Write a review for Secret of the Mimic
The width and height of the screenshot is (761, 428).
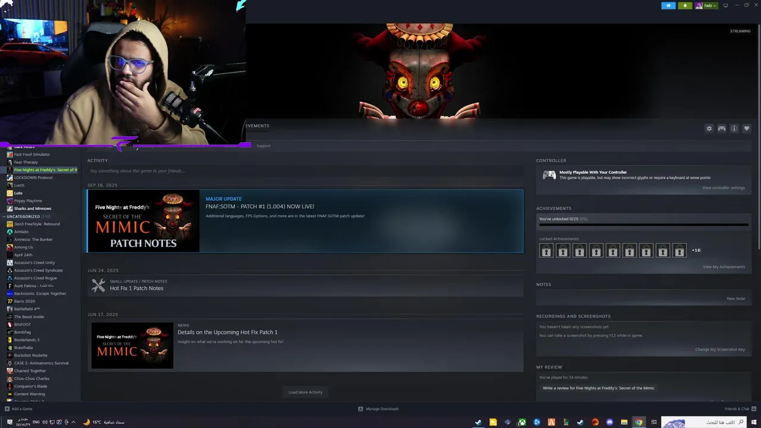598,388
